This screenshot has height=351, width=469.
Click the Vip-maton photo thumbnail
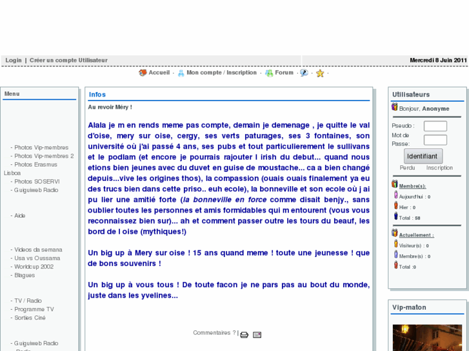(x=427, y=337)
